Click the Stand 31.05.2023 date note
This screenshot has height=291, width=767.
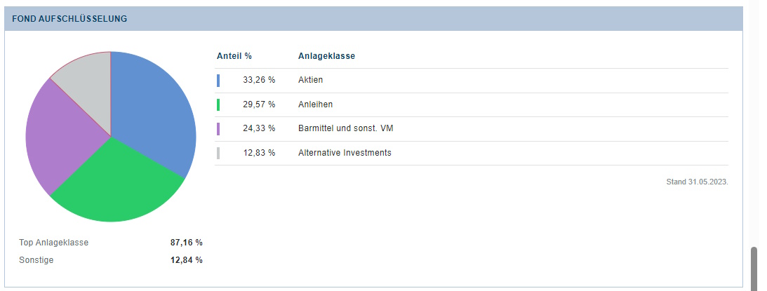pos(697,182)
